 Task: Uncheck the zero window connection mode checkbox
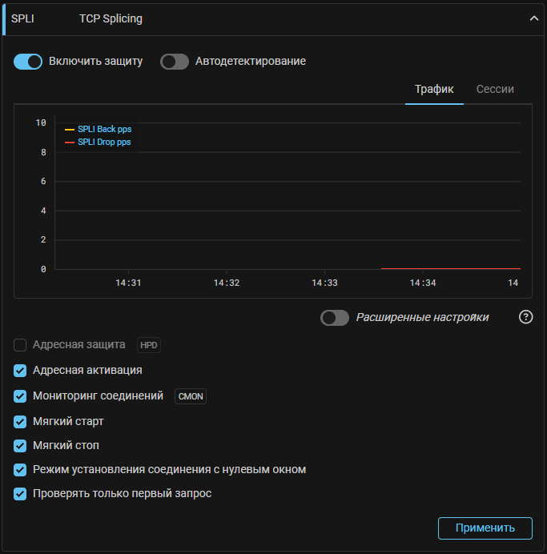(x=21, y=470)
